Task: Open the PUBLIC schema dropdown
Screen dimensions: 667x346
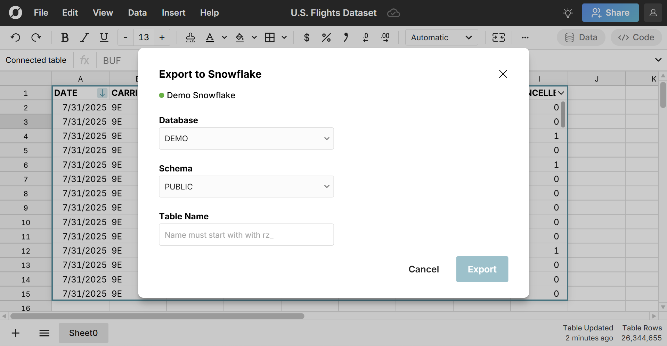Action: [246, 186]
